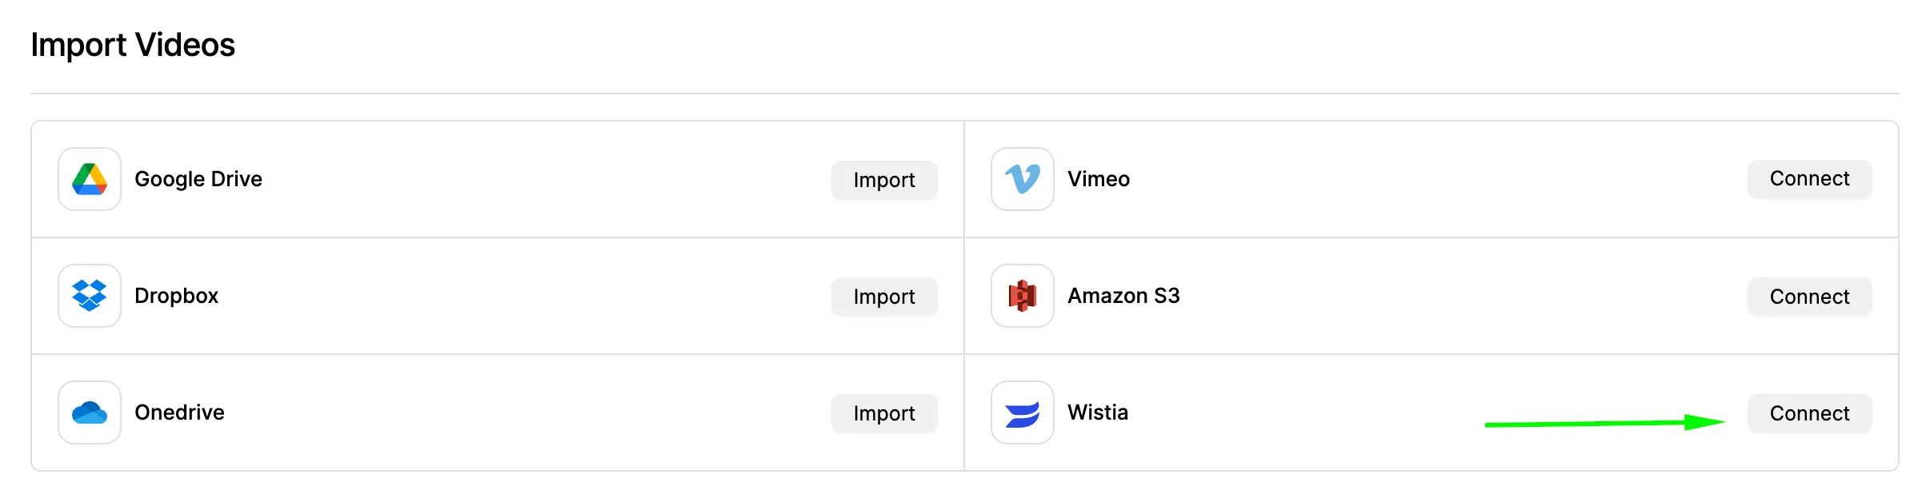Click the Dropbox logo icon

(x=90, y=296)
